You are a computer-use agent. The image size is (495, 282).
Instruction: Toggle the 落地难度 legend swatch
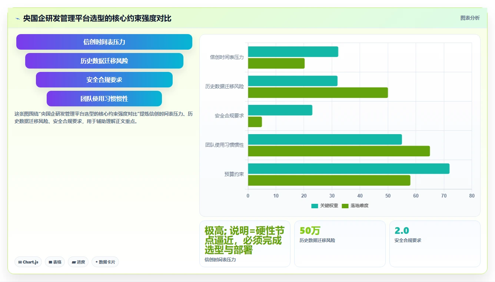click(345, 206)
